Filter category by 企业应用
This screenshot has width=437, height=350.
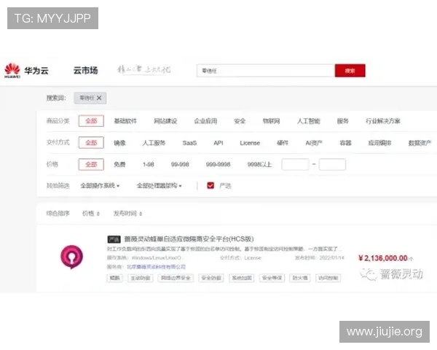tap(205, 121)
